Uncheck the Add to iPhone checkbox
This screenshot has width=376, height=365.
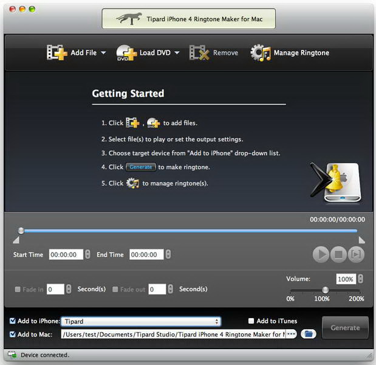13,321
